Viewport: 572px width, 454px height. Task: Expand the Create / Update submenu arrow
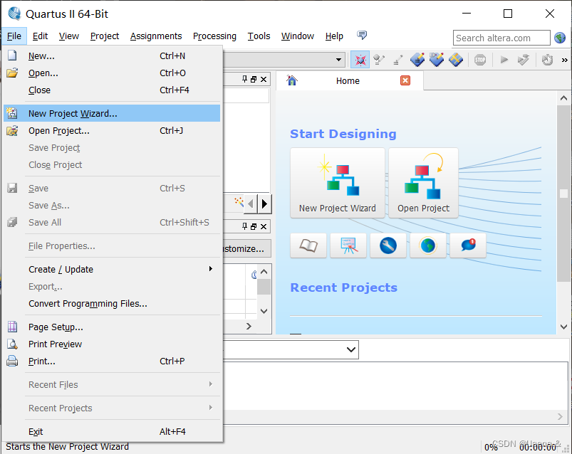tap(210, 269)
